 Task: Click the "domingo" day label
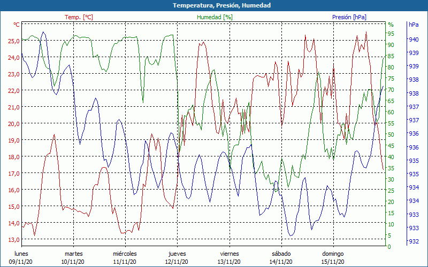pyautogui.click(x=333, y=254)
